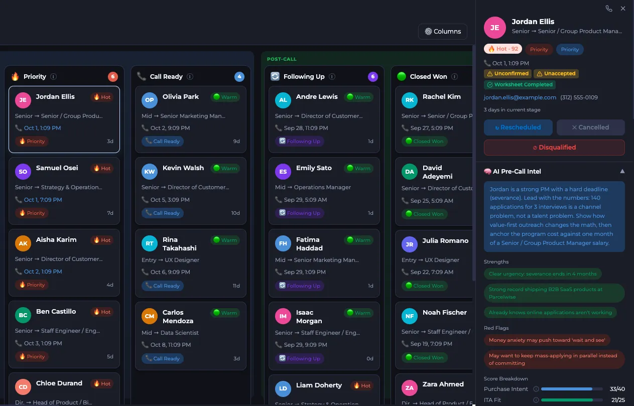Click Chloe Durand's CD avatar

tap(23, 387)
